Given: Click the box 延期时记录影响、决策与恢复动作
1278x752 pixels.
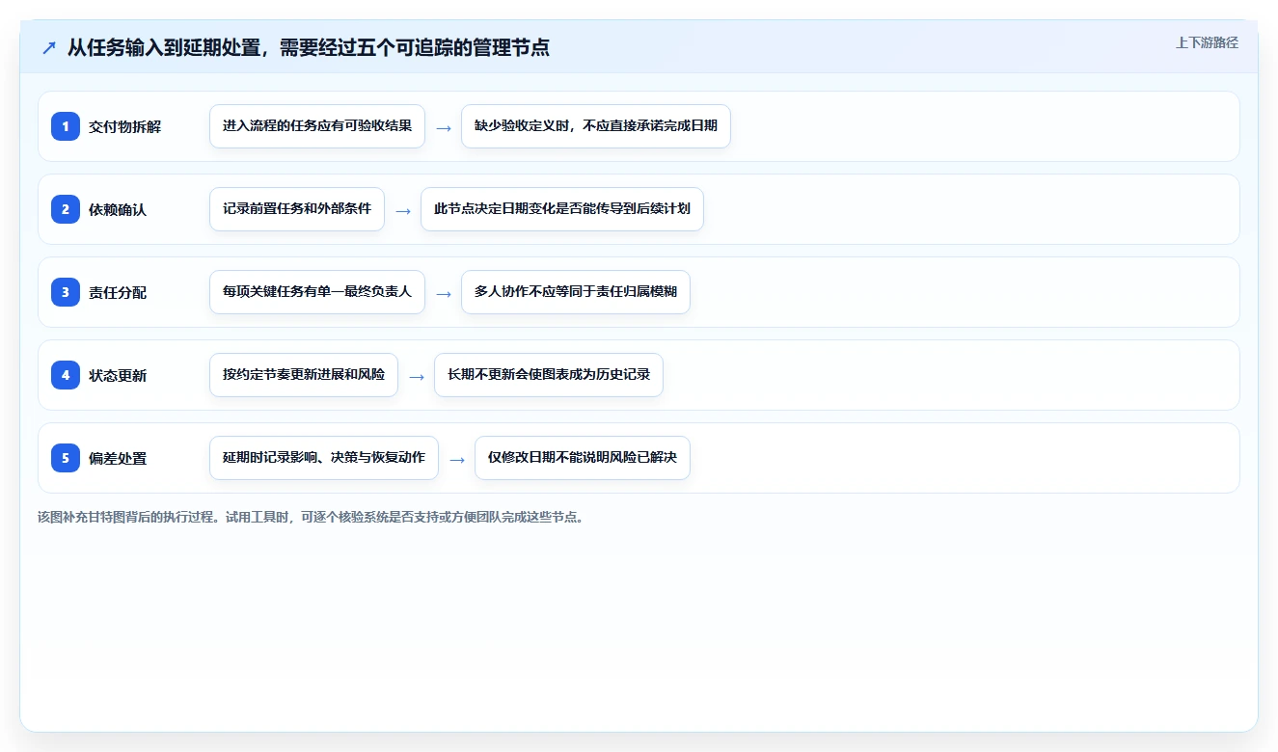Looking at the screenshot, I should coord(324,458).
